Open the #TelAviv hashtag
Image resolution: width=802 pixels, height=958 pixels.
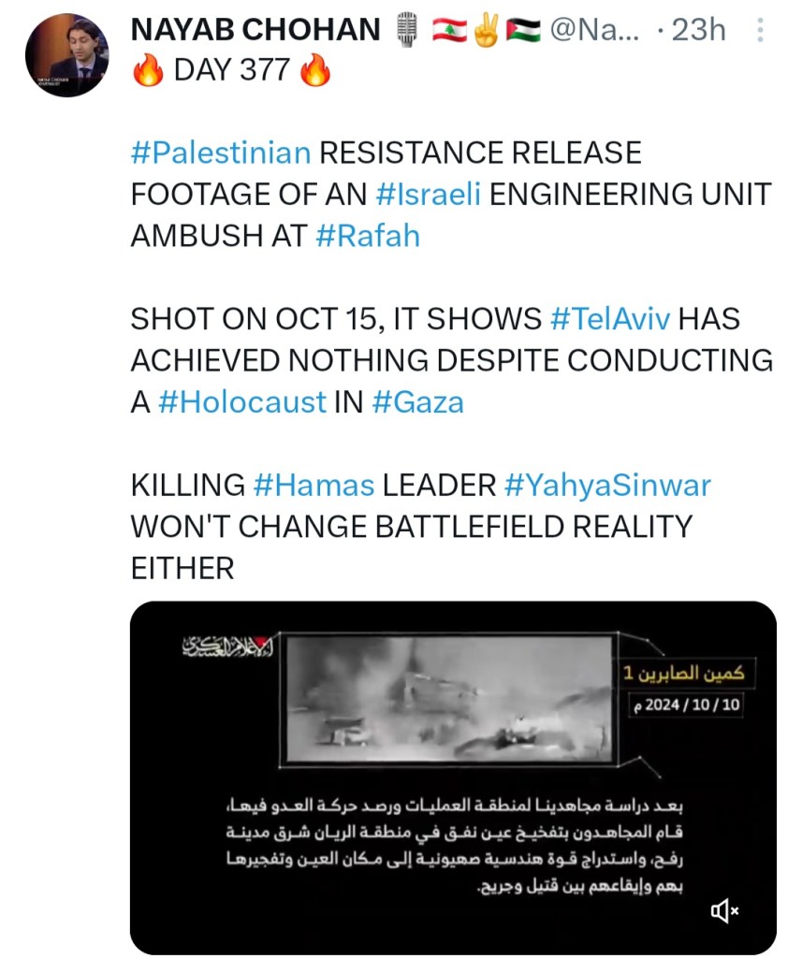(x=609, y=319)
